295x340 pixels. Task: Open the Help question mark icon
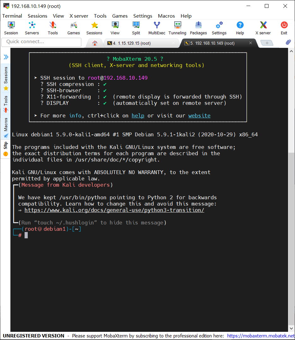[x=240, y=28]
